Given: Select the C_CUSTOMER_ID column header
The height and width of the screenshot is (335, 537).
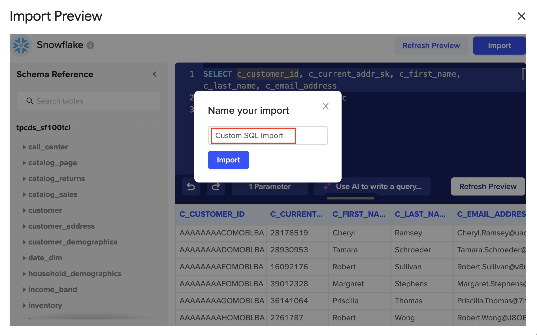Looking at the screenshot, I should [212, 214].
